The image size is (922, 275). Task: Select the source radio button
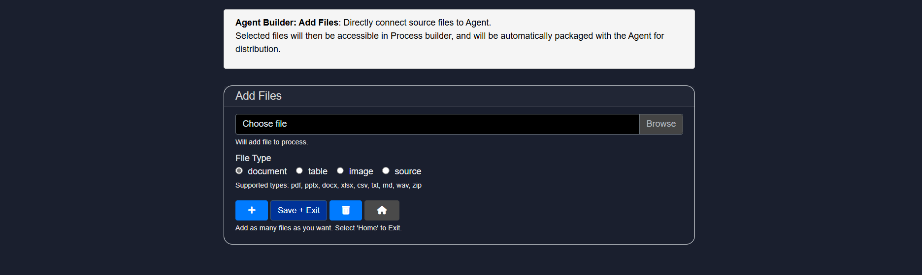tap(386, 171)
